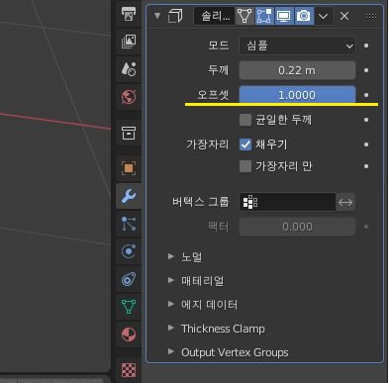Open the World properties tab
390x383 pixels.
(x=129, y=97)
